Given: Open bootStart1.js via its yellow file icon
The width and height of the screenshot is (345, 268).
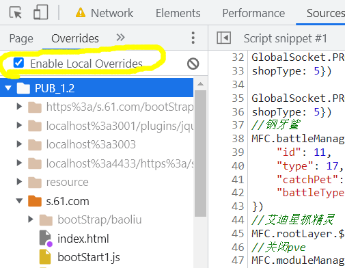Looking at the screenshot, I should pos(45,256).
